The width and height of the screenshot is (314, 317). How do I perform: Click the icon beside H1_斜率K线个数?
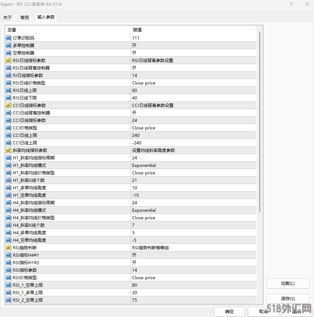(x=8, y=180)
